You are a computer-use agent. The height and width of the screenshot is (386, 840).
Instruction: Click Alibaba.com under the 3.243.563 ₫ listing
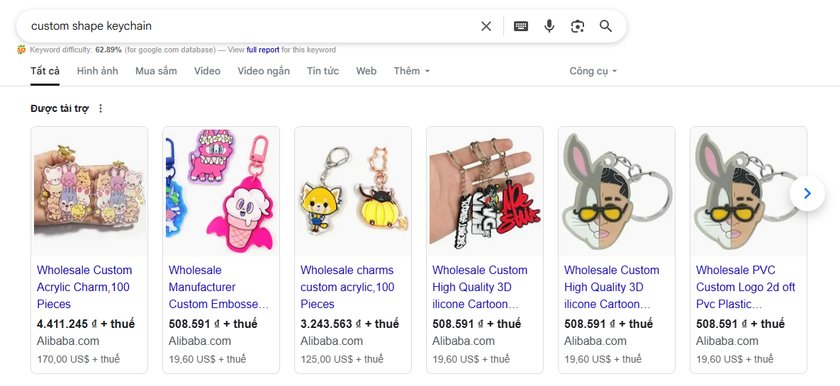(332, 341)
